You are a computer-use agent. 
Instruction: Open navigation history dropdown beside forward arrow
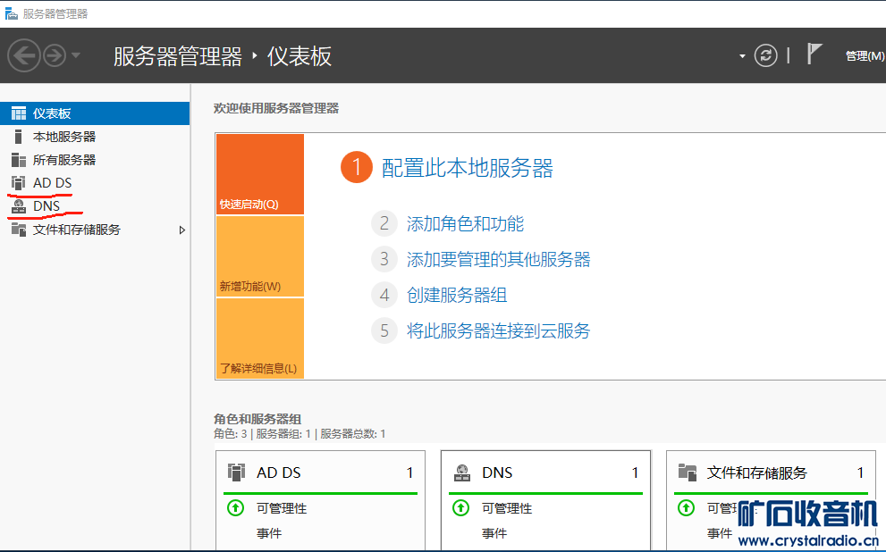(x=76, y=56)
